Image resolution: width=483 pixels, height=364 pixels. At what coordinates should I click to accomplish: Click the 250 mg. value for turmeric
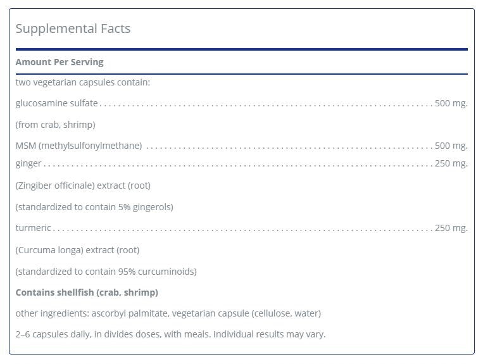click(x=451, y=228)
